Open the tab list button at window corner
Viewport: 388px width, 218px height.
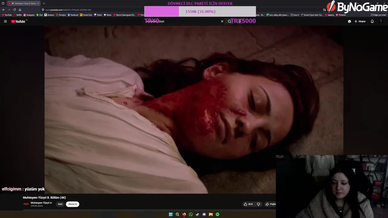pyautogui.click(x=3, y=3)
